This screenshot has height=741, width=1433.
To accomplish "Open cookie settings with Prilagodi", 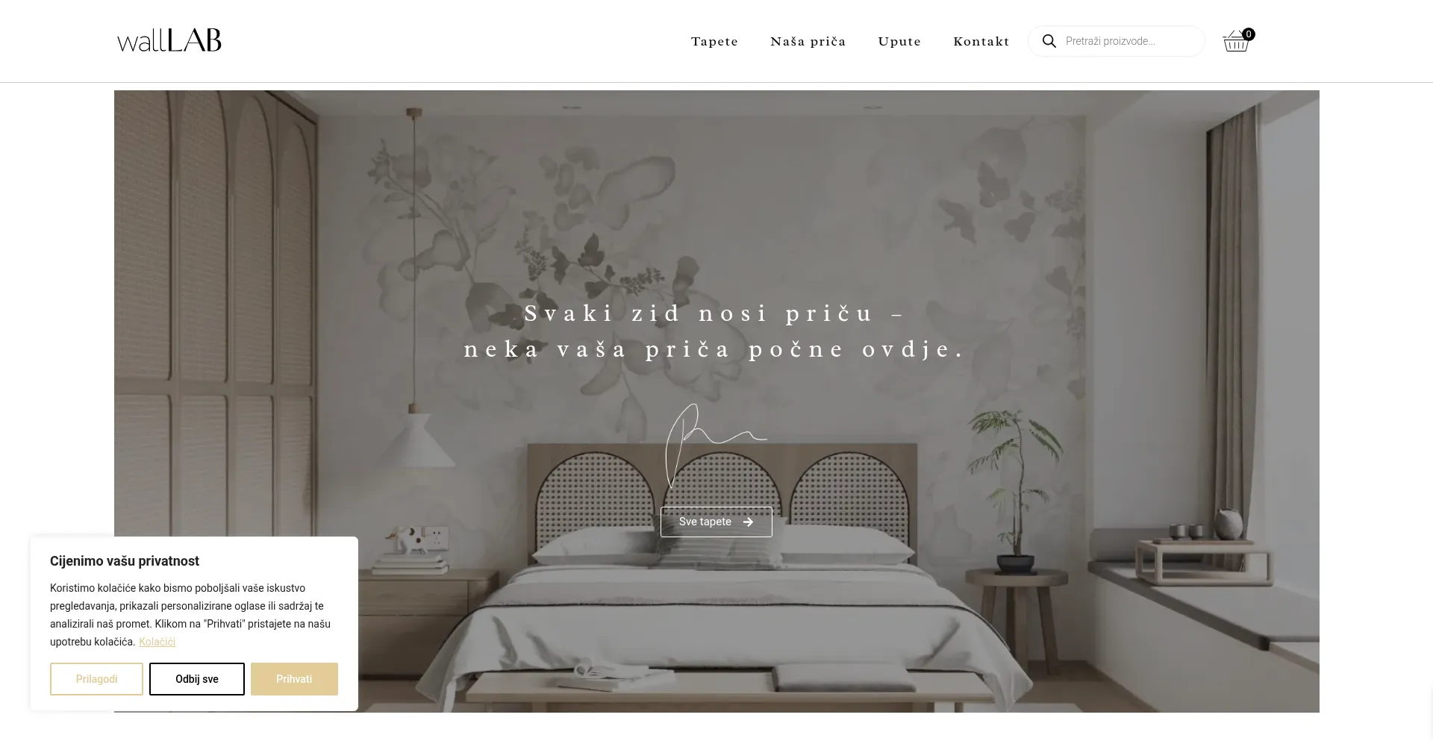I will click(x=96, y=679).
